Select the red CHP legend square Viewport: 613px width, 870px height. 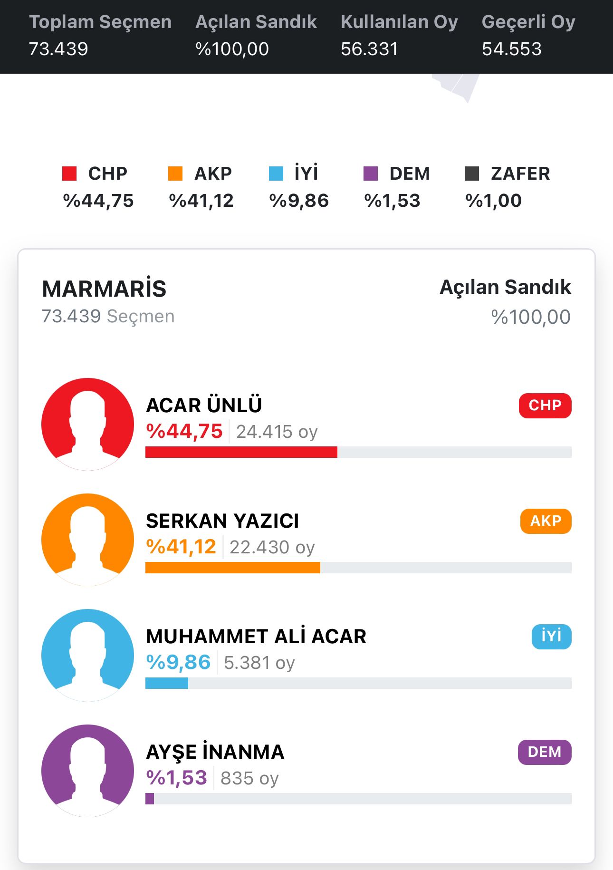[x=69, y=174]
